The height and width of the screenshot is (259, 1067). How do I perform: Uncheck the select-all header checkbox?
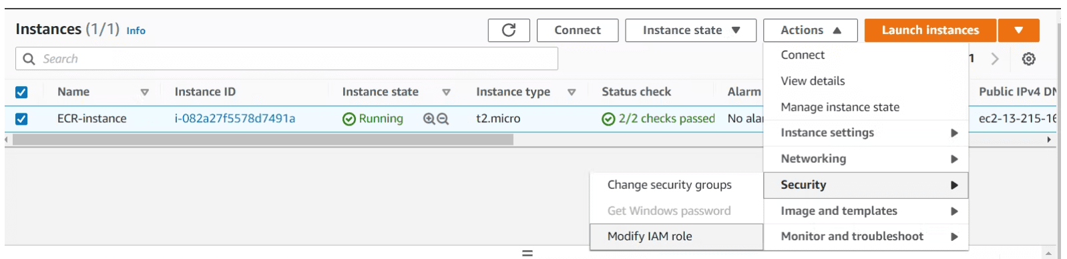pos(21,92)
